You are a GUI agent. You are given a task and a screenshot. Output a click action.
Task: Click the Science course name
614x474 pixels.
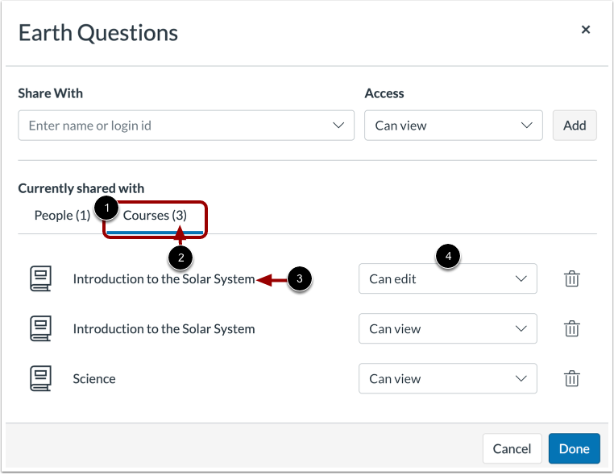tap(94, 379)
